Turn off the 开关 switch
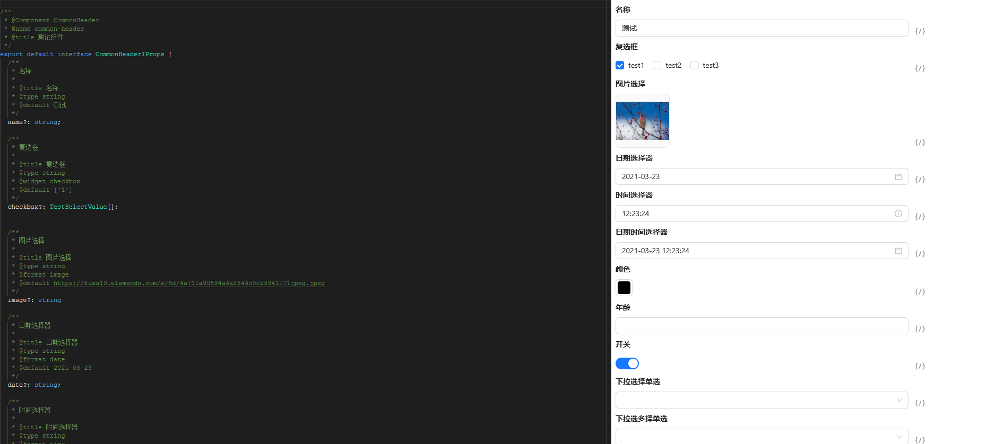 pyautogui.click(x=627, y=363)
